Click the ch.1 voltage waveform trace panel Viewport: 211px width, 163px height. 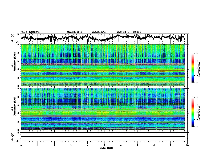105,38
